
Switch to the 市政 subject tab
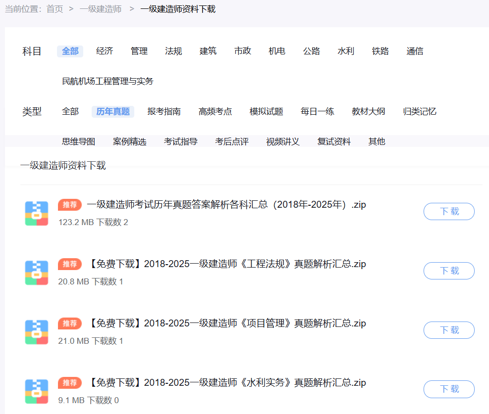(242, 51)
